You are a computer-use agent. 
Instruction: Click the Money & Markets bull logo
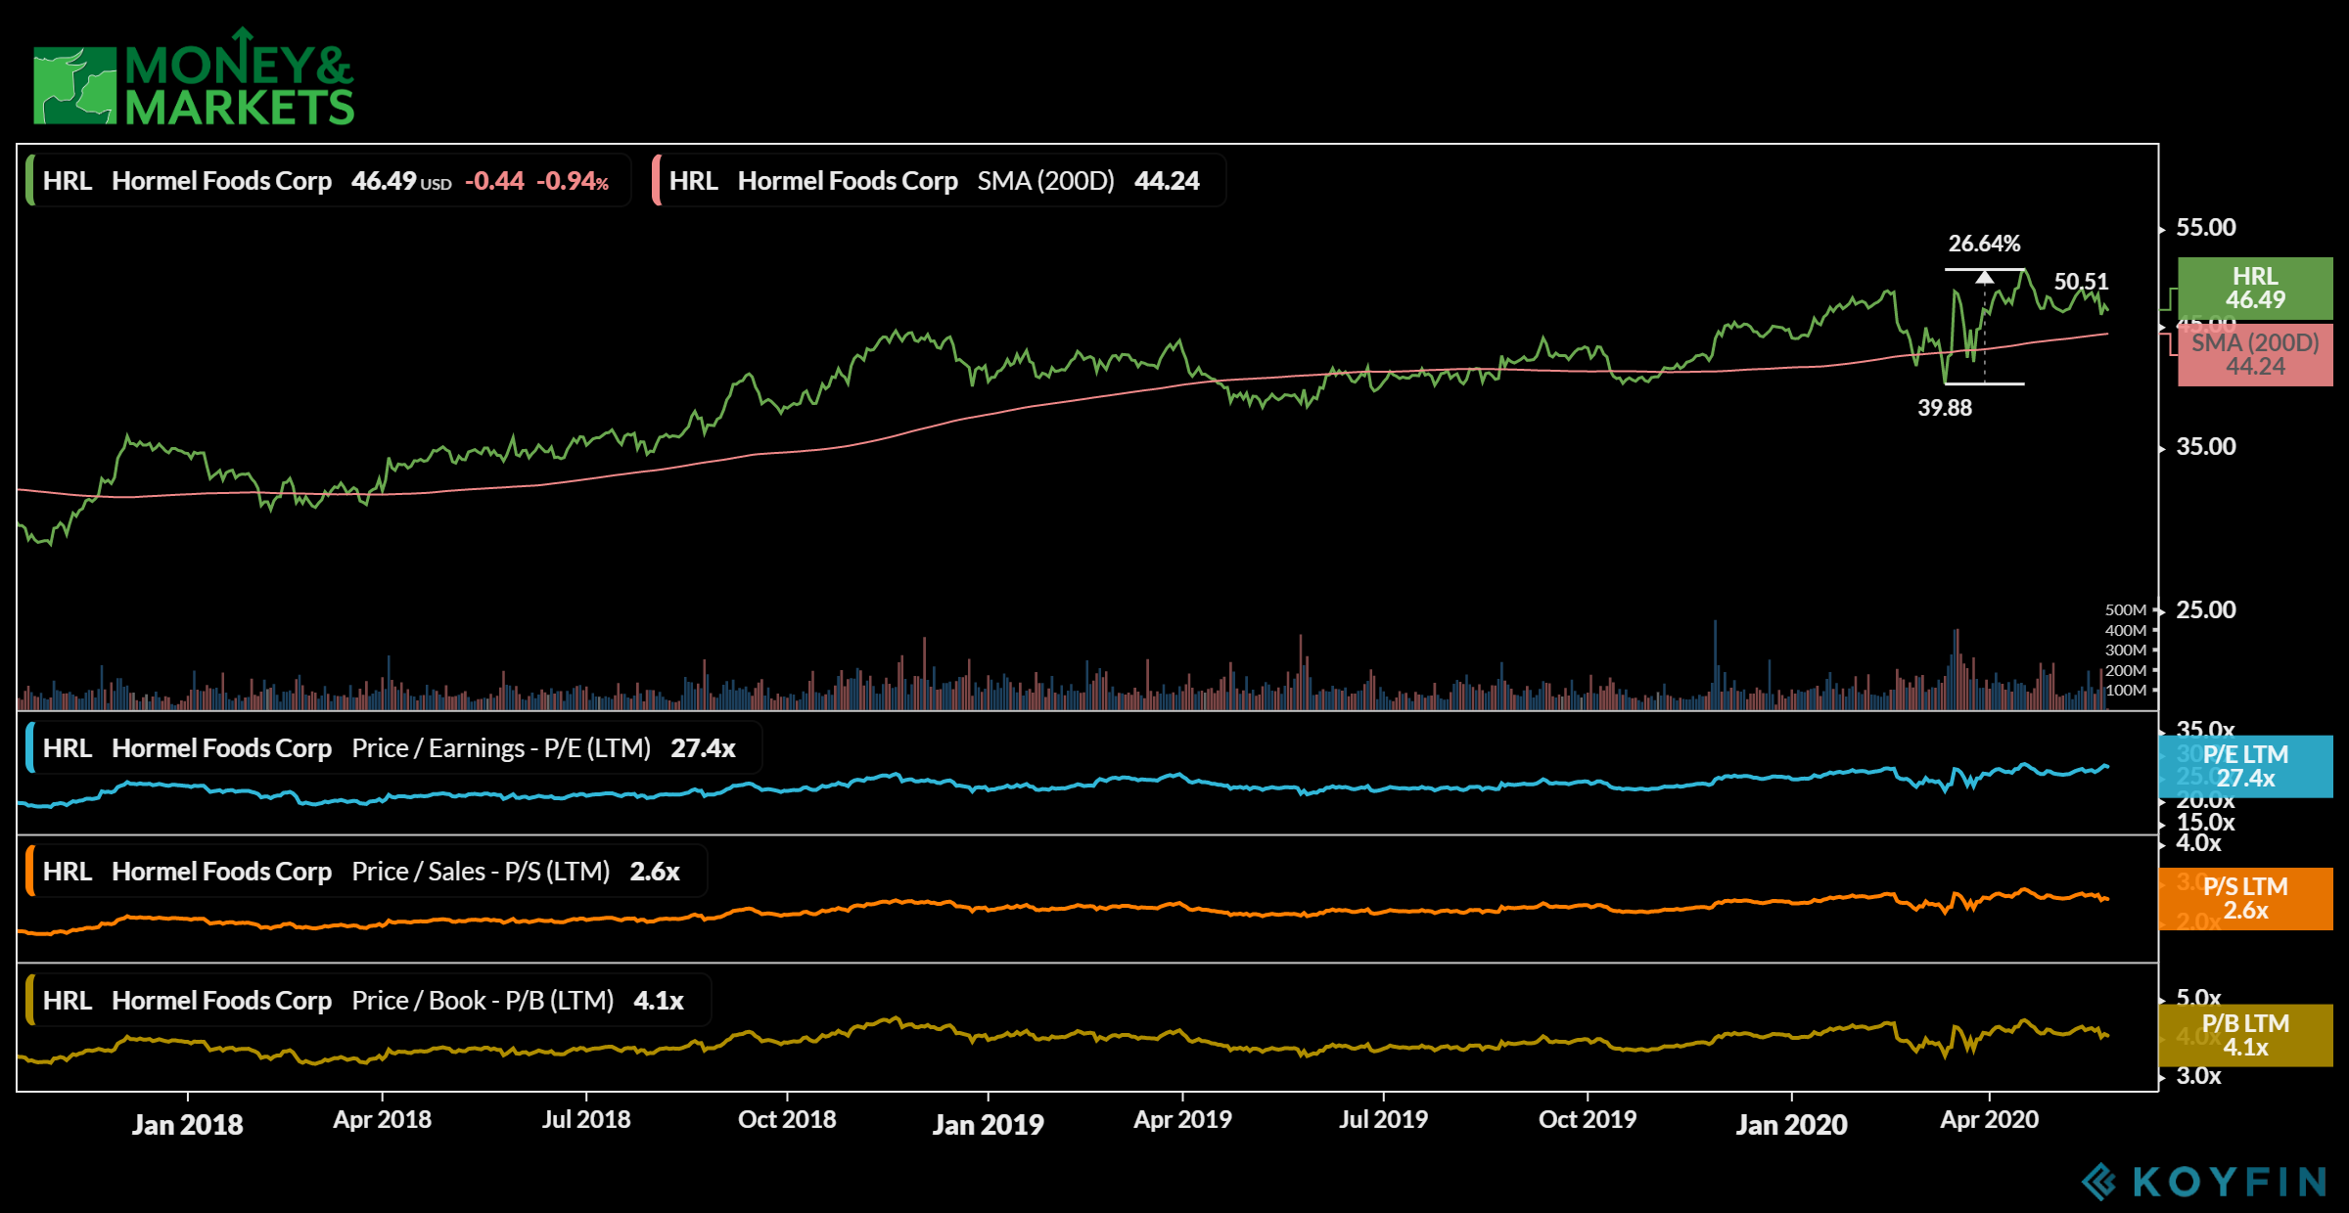[75, 86]
